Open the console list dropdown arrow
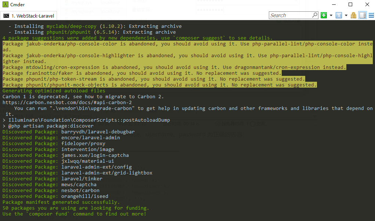The image size is (375, 221). pos(346,15)
